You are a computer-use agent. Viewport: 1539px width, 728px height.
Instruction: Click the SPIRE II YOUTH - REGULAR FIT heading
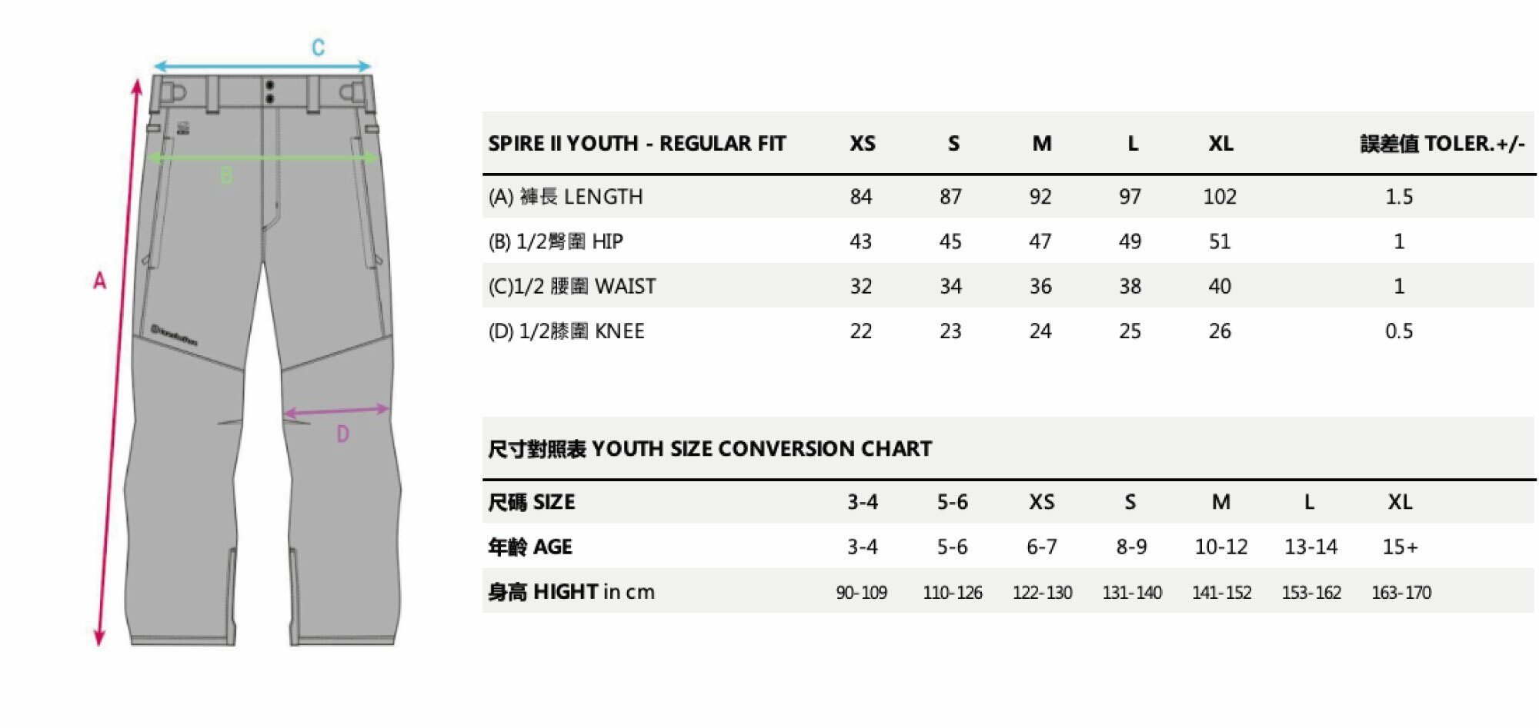[x=636, y=144]
